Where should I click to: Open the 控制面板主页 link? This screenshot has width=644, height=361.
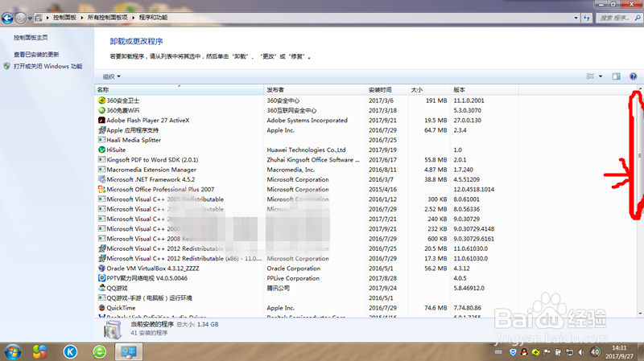31,37
